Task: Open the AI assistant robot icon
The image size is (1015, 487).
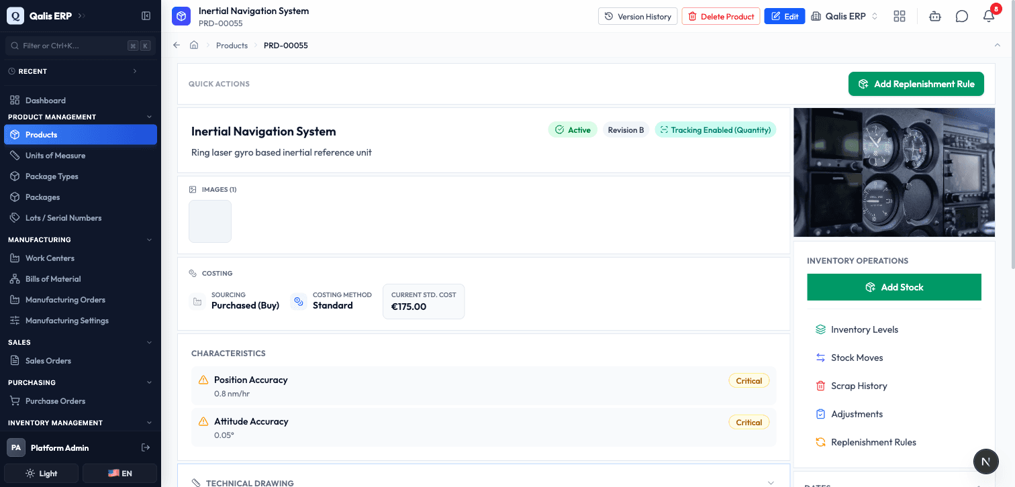Action: click(x=935, y=16)
